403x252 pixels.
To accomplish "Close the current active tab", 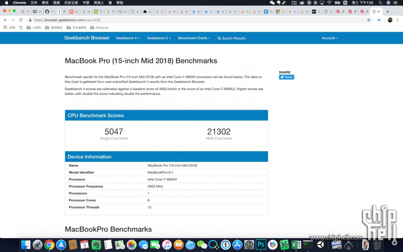I will 379,12.
